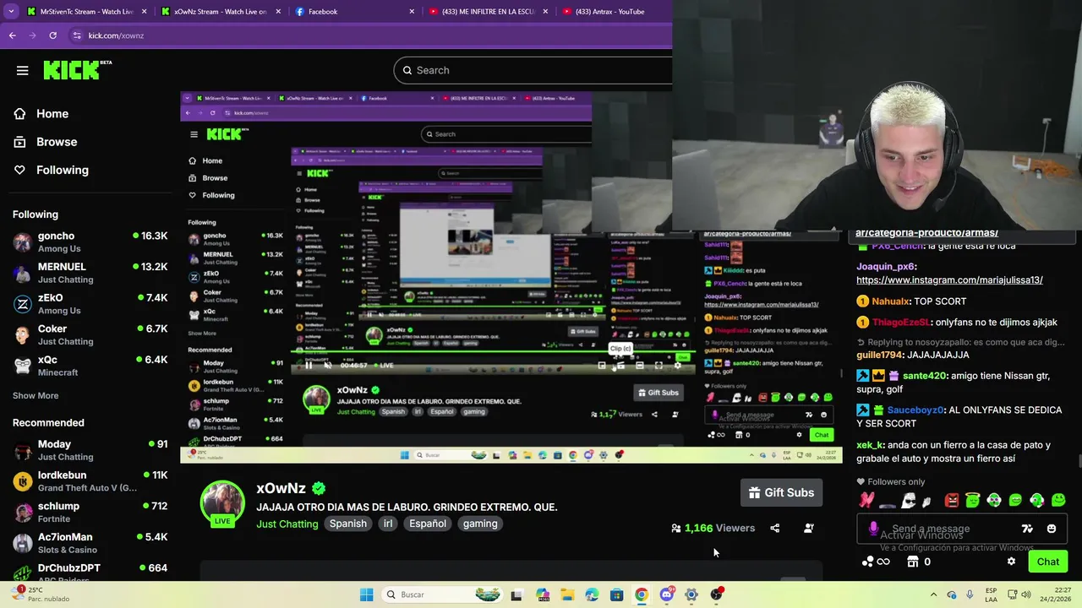Pause the nested stream video player
This screenshot has height=608, width=1082.
309,365
